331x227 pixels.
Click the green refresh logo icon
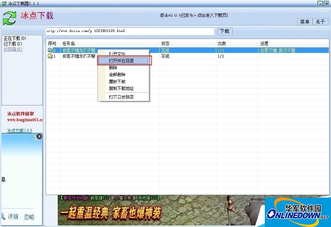click(10, 18)
